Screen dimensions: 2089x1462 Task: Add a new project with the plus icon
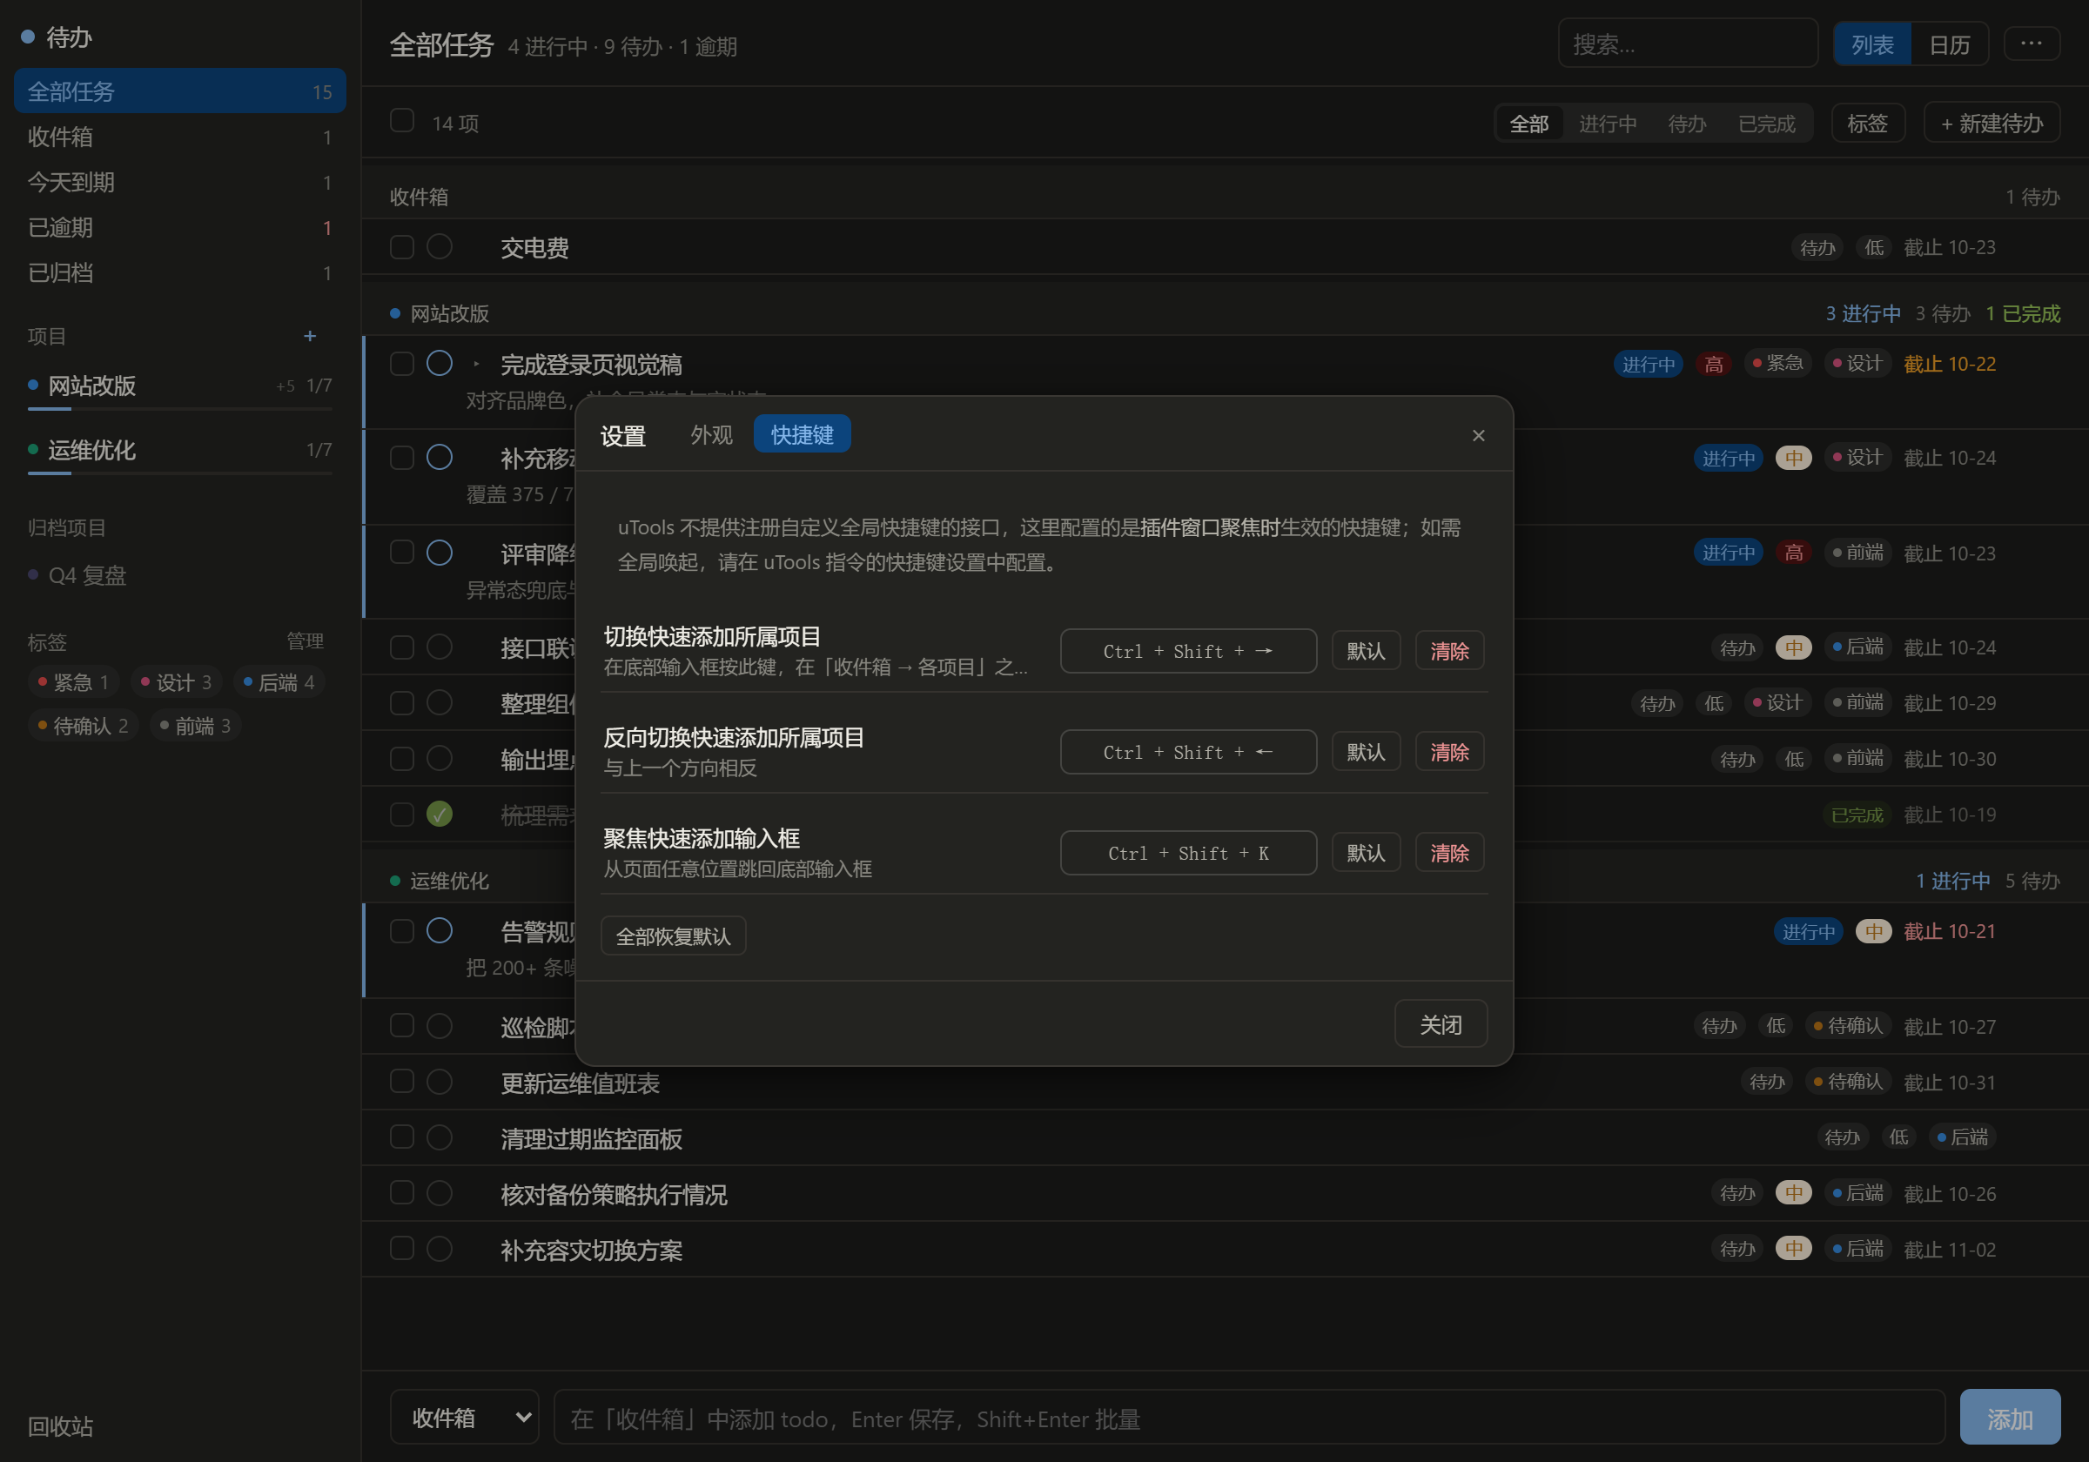click(309, 336)
